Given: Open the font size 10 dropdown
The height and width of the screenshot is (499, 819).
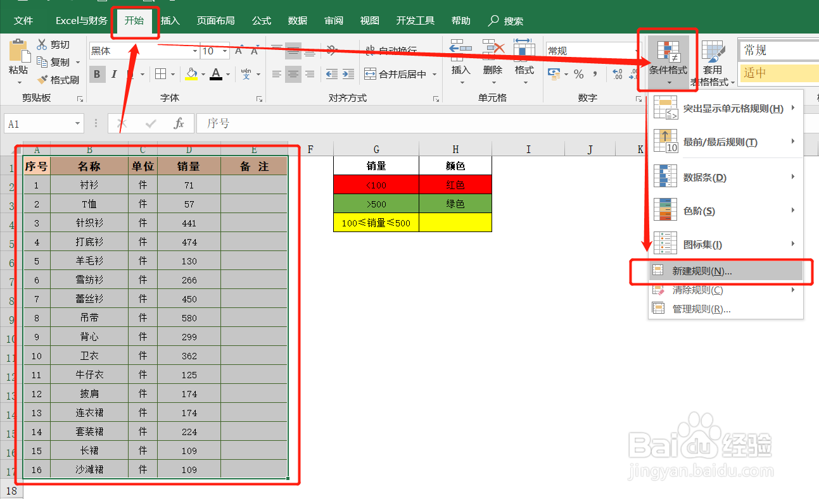Looking at the screenshot, I should point(226,51).
